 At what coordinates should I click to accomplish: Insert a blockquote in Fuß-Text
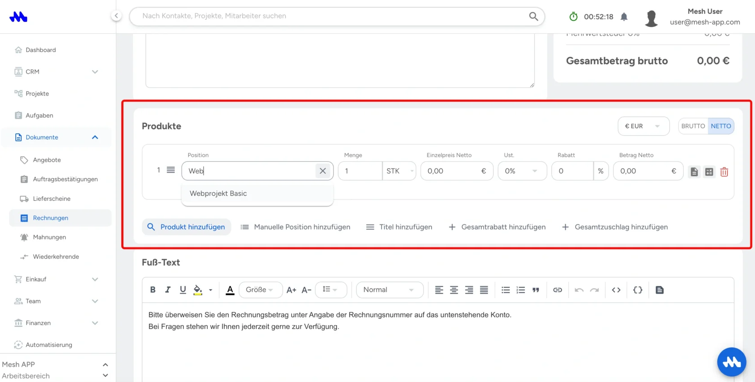(536, 290)
